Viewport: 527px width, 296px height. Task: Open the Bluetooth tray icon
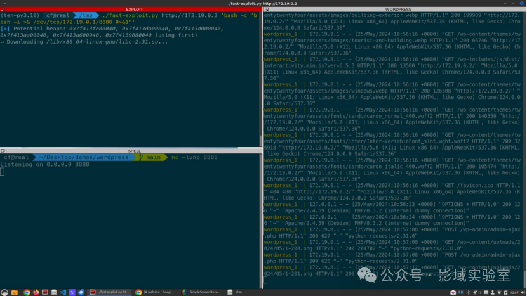468,292
